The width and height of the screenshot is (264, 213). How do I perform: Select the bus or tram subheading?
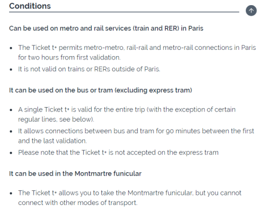pyautogui.click(x=100, y=90)
